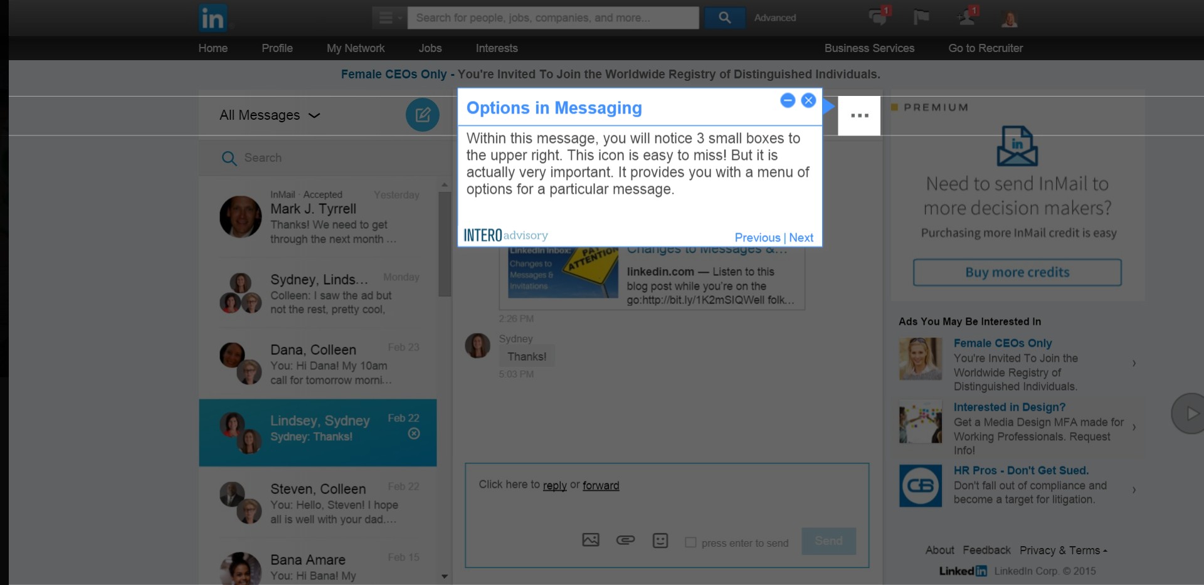Click Sydney's avatar beside Thanks message
The height and width of the screenshot is (585, 1204).
477,345
